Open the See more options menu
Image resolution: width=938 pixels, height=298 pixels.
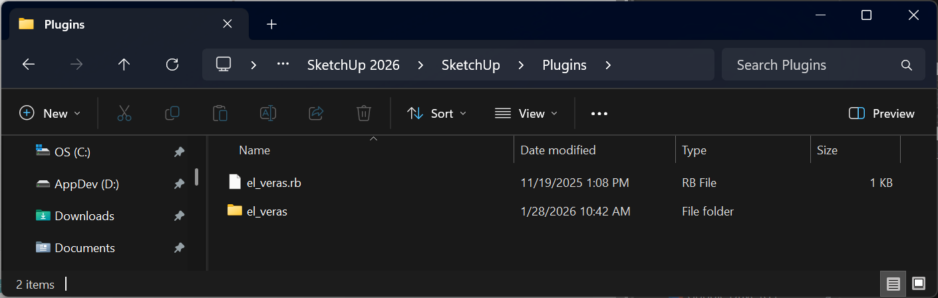599,113
